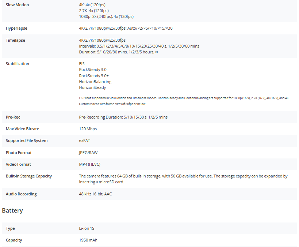Click the 1950 mAh capacity value
Screen dimensions: 299x247
88,240
